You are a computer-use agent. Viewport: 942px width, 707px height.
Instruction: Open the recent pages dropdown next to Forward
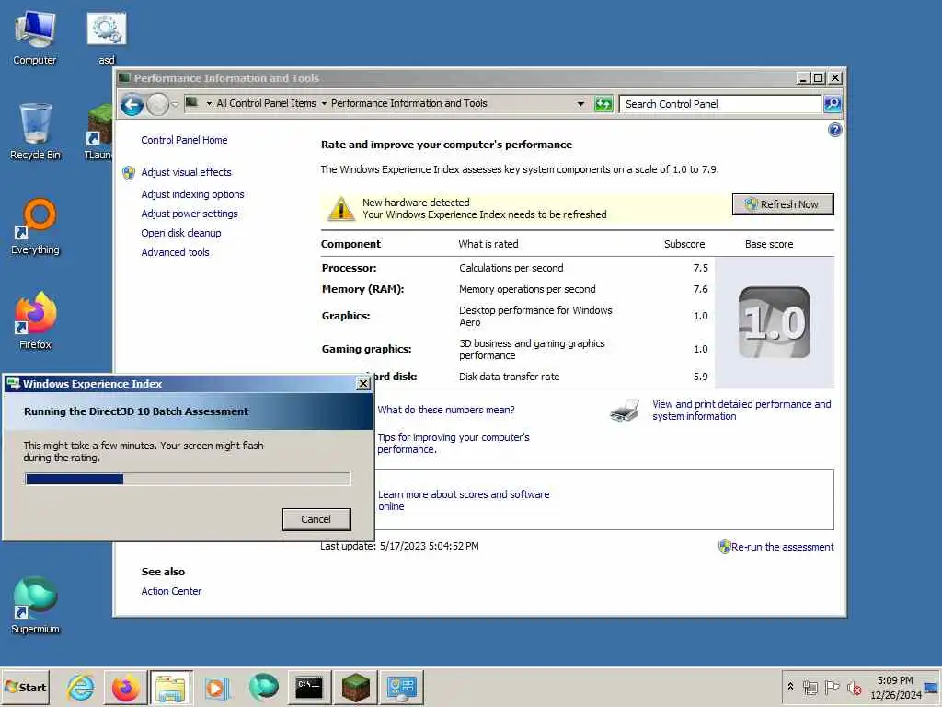pyautogui.click(x=175, y=105)
